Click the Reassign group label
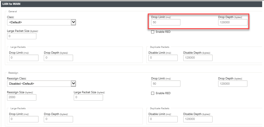 click(13, 73)
